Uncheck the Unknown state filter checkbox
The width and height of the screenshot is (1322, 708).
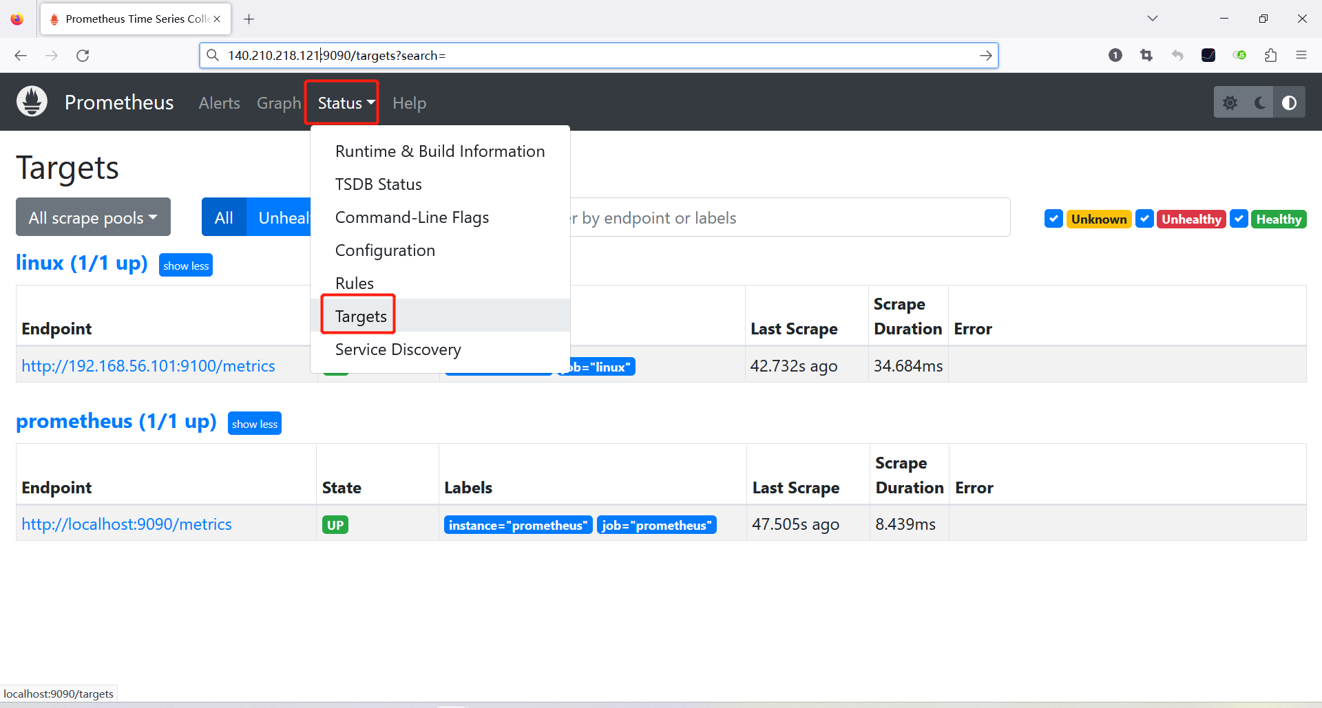tap(1053, 219)
